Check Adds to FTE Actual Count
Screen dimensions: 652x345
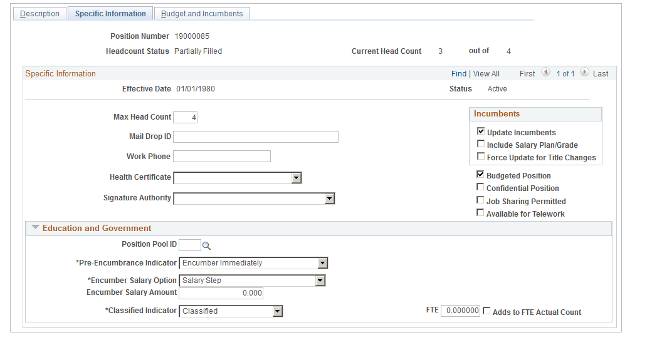pos(486,311)
